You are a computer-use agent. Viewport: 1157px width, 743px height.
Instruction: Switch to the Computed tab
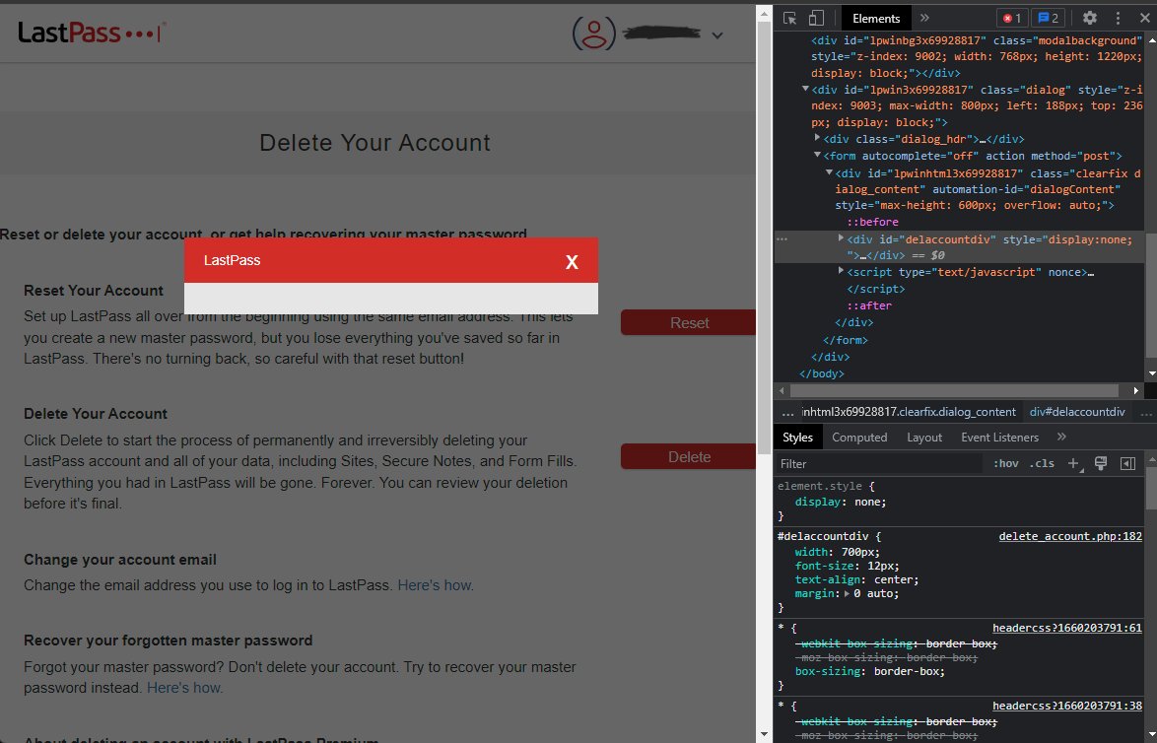(859, 438)
